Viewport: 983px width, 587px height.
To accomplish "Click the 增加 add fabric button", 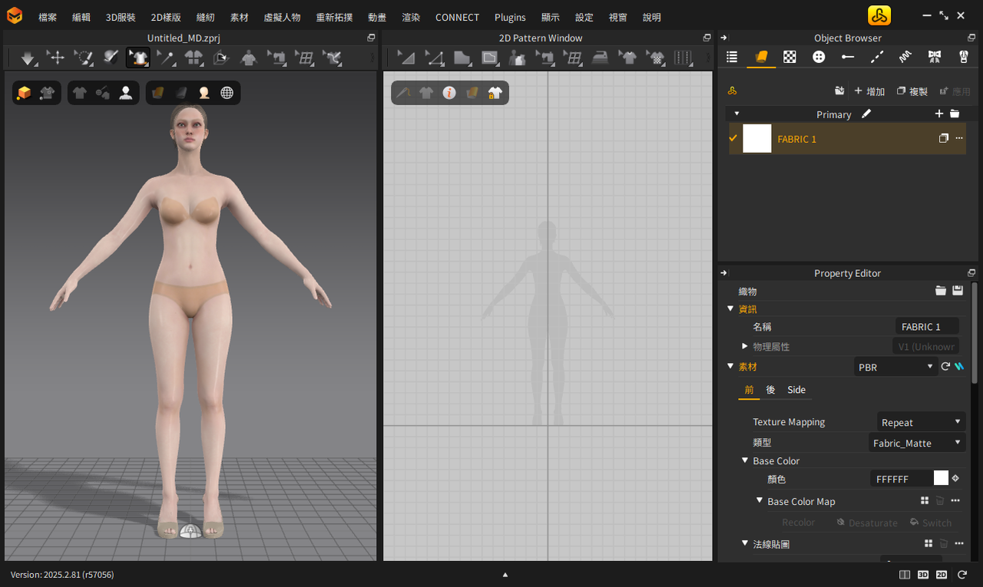I will (869, 91).
